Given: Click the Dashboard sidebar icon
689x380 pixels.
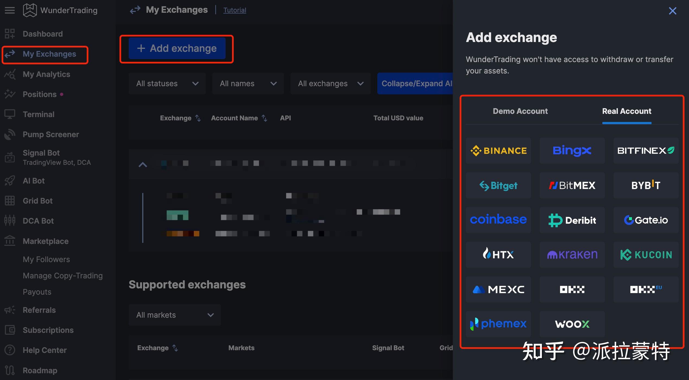Looking at the screenshot, I should [x=10, y=34].
